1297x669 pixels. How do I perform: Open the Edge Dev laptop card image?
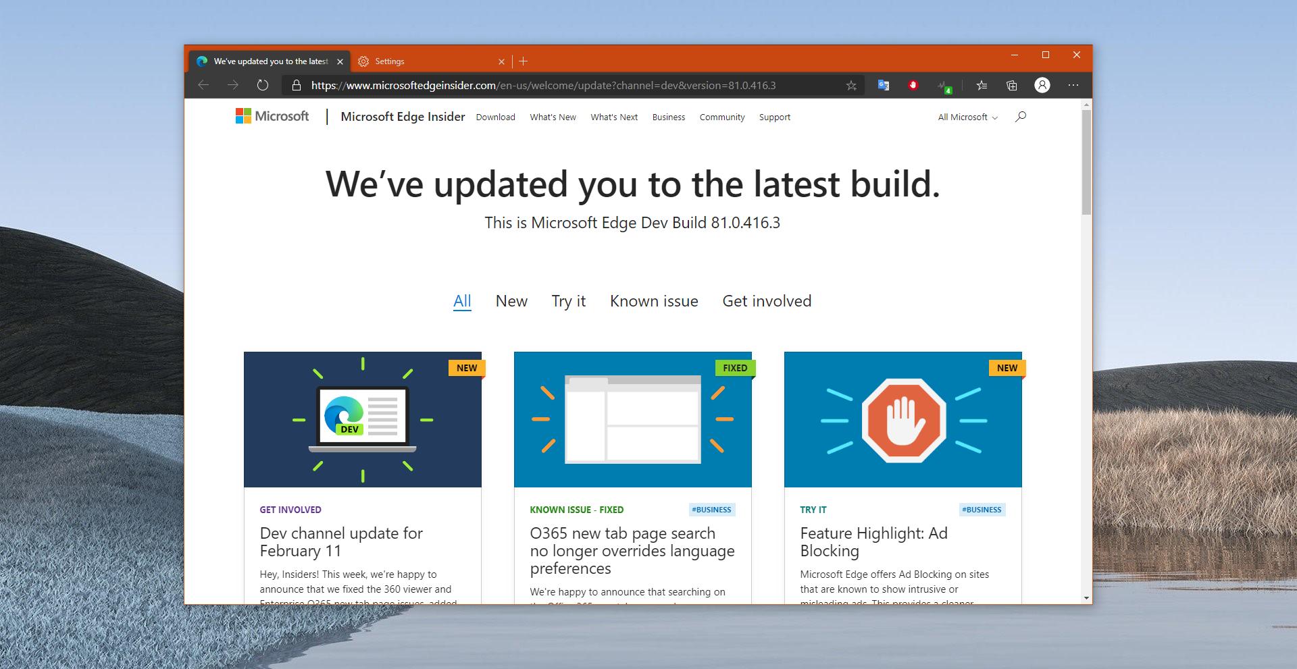point(363,419)
